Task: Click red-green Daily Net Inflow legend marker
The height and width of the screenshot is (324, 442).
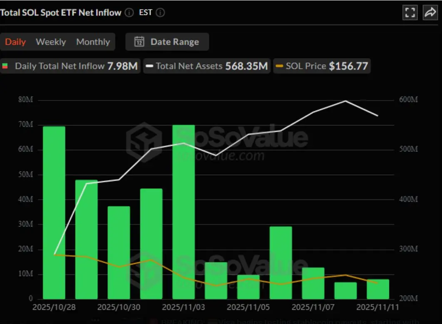Action: (5, 66)
